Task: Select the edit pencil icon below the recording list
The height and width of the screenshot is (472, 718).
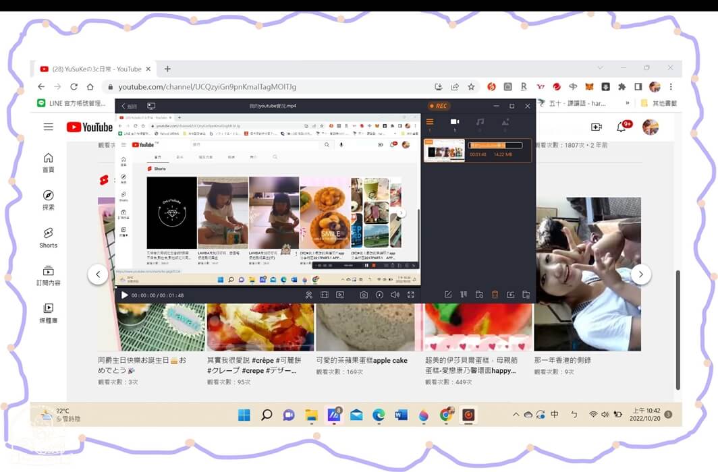Action: [449, 295]
